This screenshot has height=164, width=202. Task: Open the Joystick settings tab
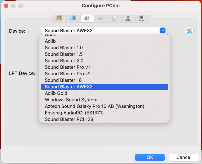pyautogui.click(x=128, y=18)
